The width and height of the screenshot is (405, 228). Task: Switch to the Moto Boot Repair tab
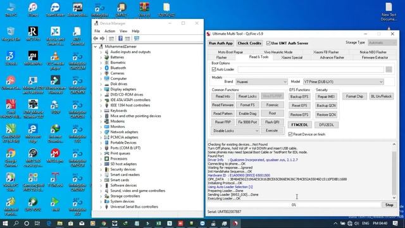pyautogui.click(x=230, y=52)
